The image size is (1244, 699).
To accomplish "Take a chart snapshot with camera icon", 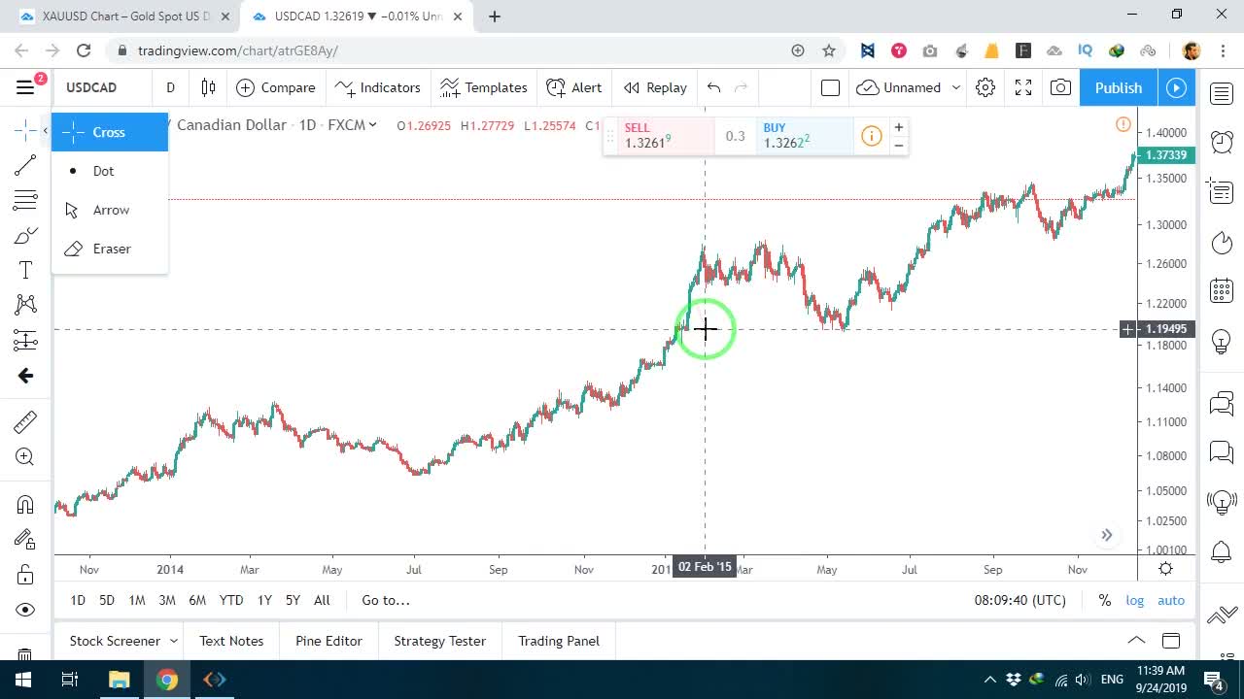I will coord(1060,87).
